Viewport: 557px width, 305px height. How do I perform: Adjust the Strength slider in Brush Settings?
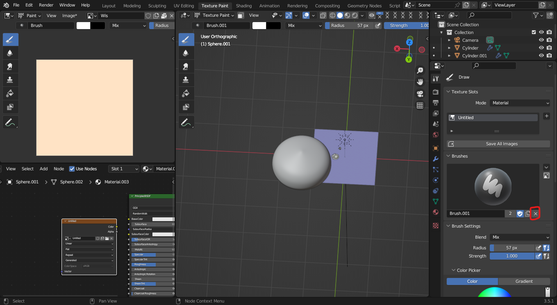[512, 256]
